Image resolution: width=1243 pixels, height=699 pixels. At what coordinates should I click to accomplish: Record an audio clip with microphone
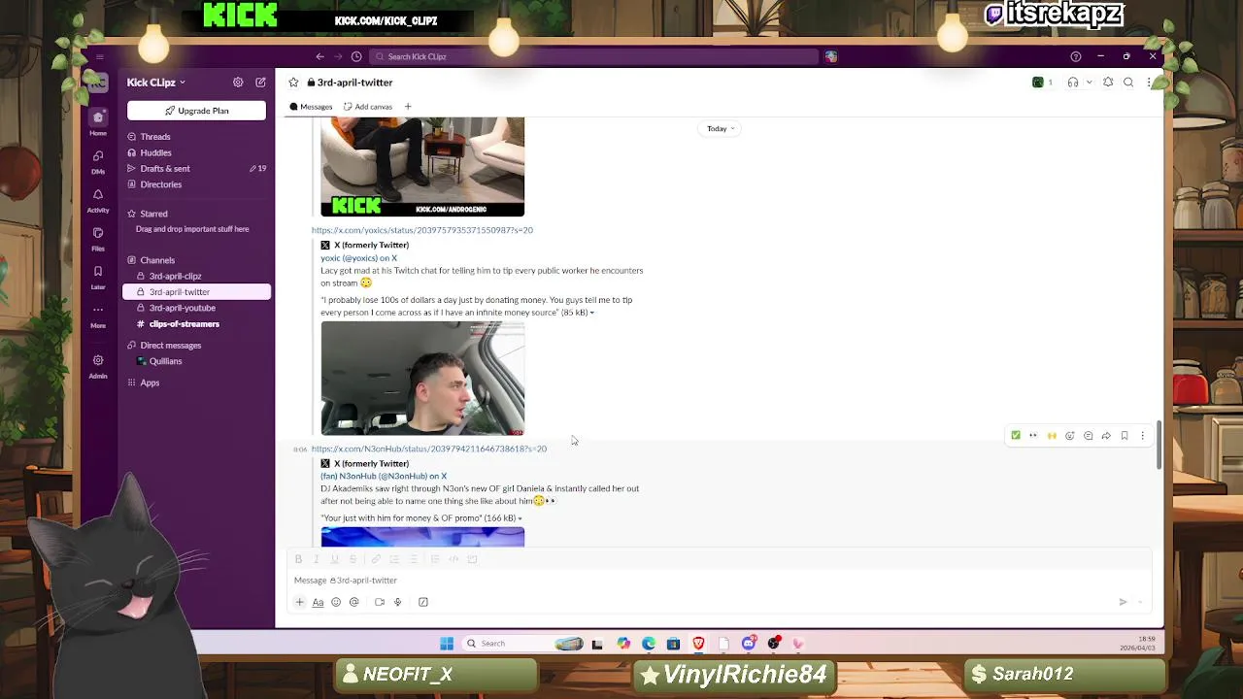click(398, 602)
